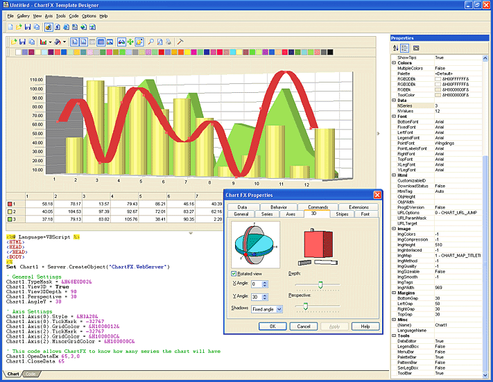The image size is (493, 382).
Task: Copy chart using the chart toolbar copy icon
Action: pyautogui.click(x=31, y=42)
